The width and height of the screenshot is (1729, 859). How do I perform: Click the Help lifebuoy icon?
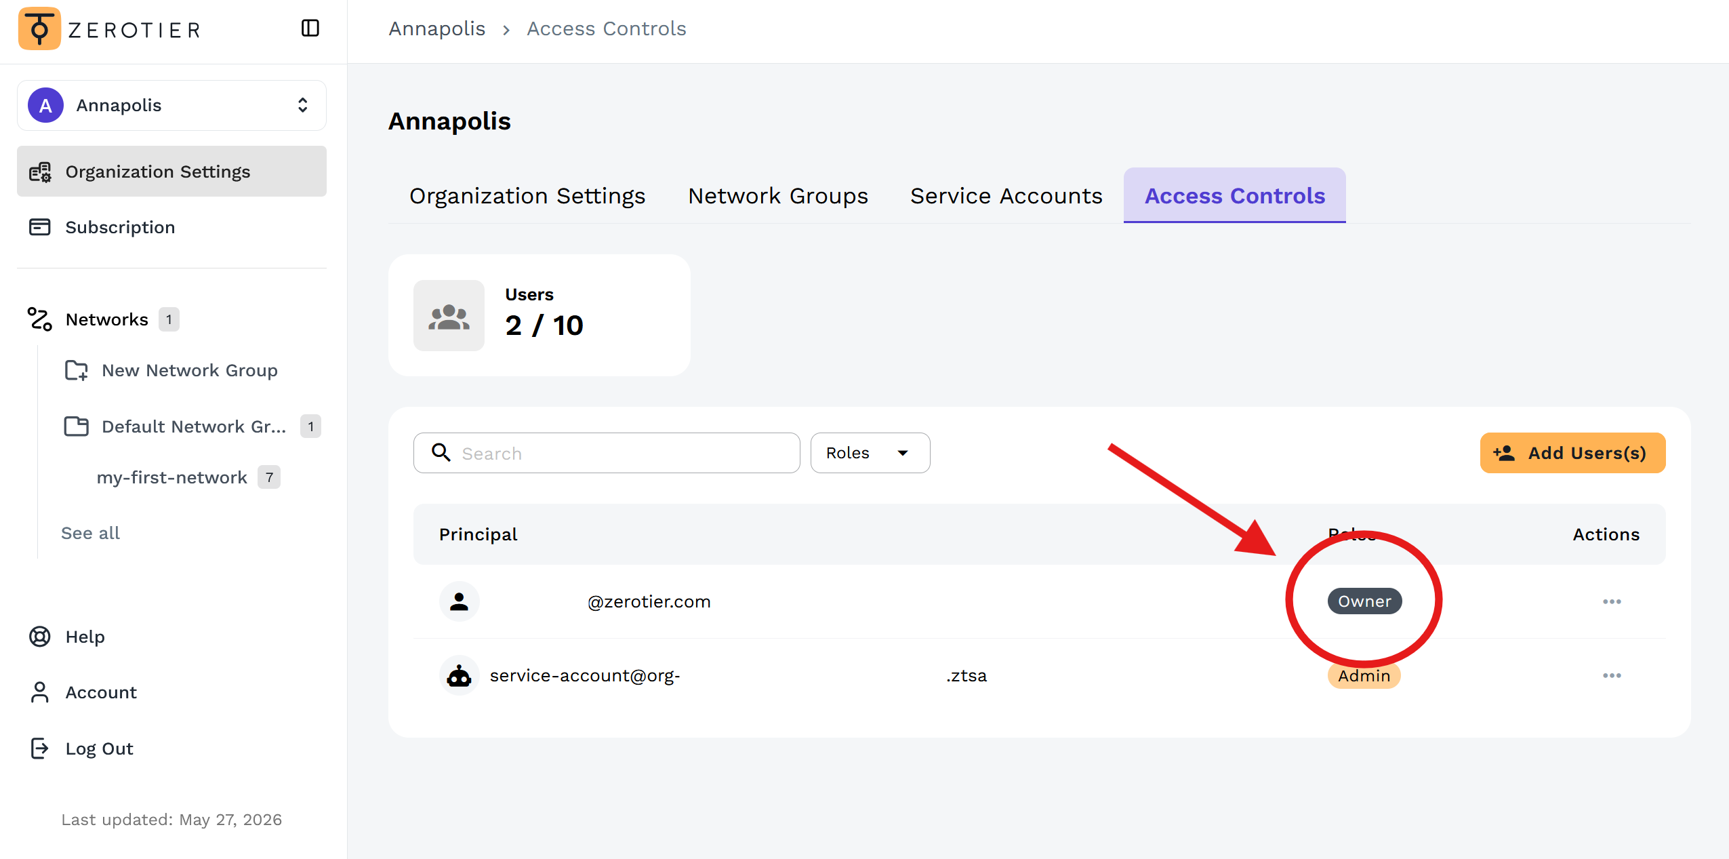(40, 637)
